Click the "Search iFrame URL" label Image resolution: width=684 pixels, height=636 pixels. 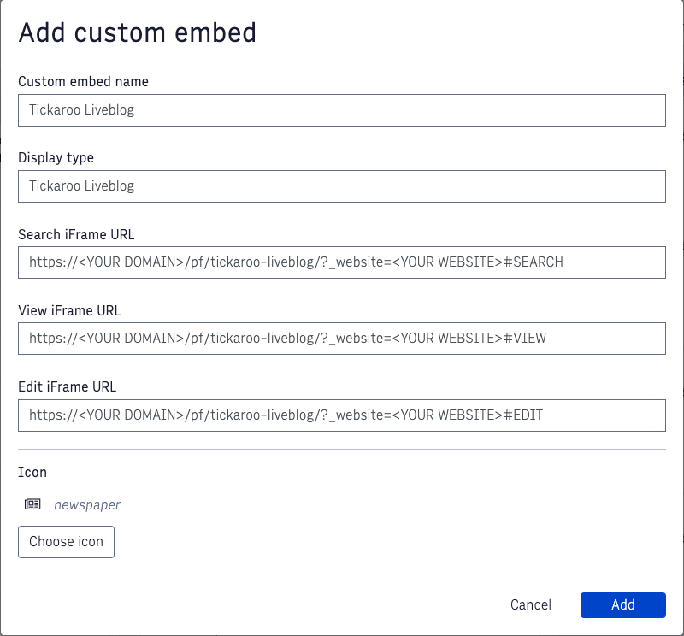tap(76, 234)
